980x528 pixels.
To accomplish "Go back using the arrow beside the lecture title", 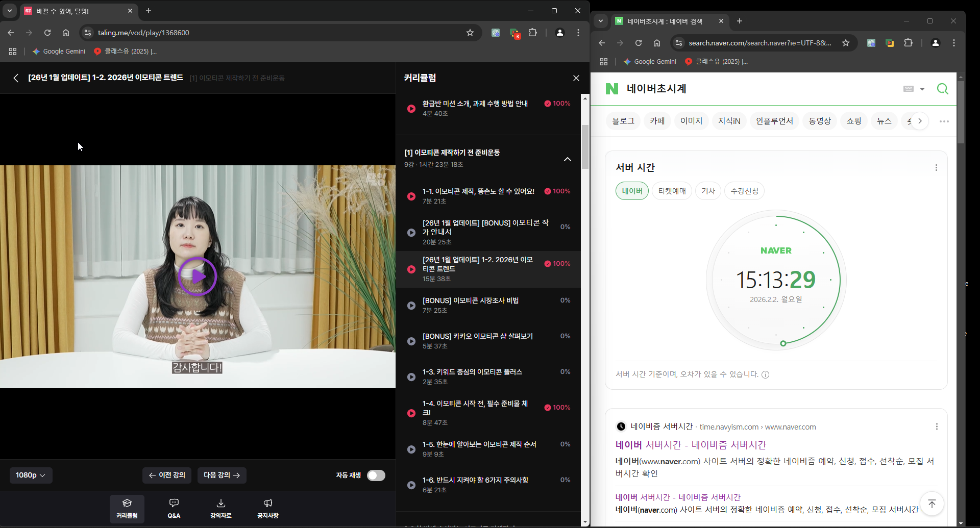I will coord(16,78).
